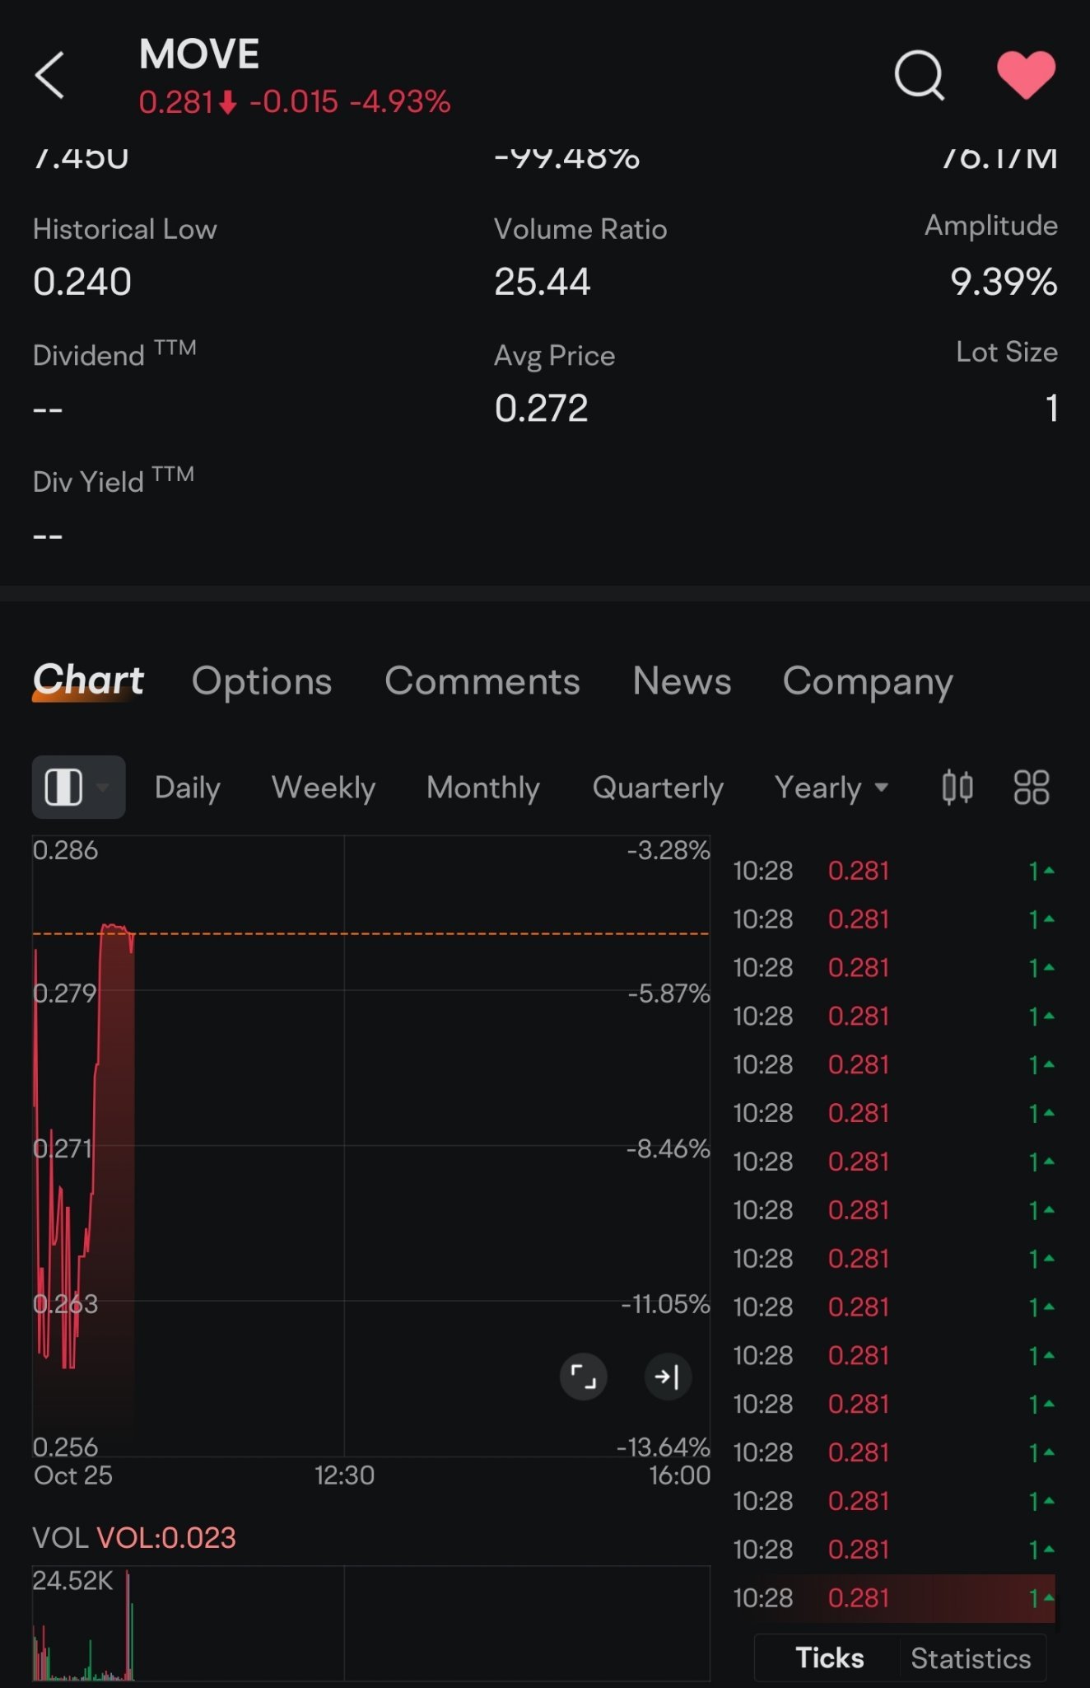The height and width of the screenshot is (1688, 1090).
Task: Expand the Yearly period dropdown
Action: tap(831, 788)
